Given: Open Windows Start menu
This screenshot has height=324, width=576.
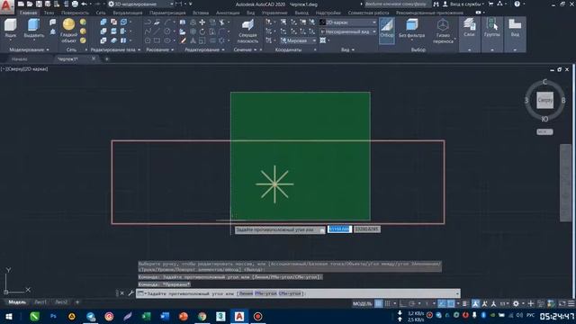Looking at the screenshot, I should (x=8, y=316).
